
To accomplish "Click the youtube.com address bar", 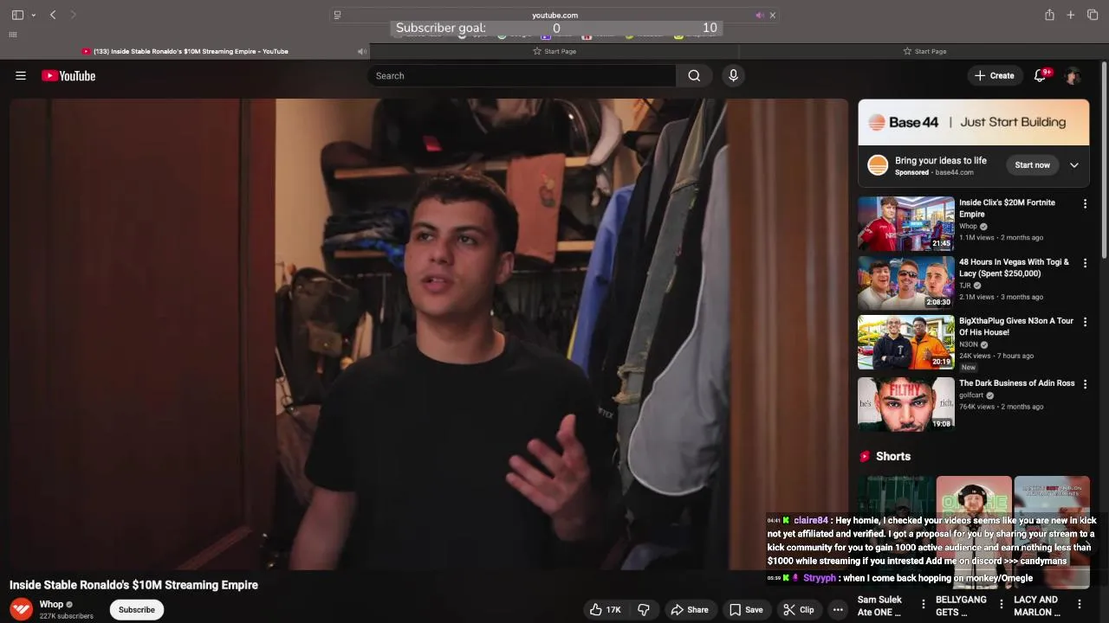I will [554, 15].
